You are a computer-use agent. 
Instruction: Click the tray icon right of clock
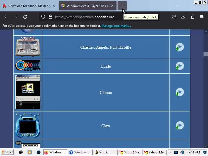pyautogui.click(x=205, y=152)
